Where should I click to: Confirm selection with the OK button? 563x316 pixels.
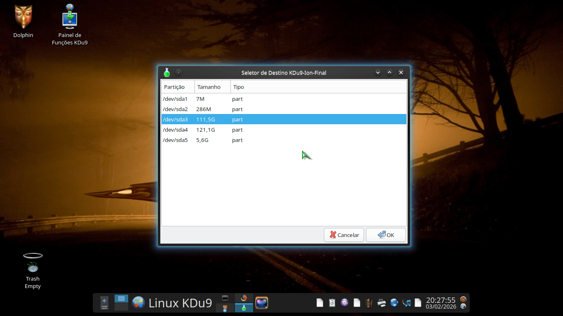point(386,235)
